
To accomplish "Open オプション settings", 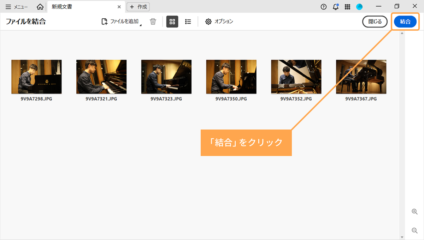I will (x=219, y=22).
